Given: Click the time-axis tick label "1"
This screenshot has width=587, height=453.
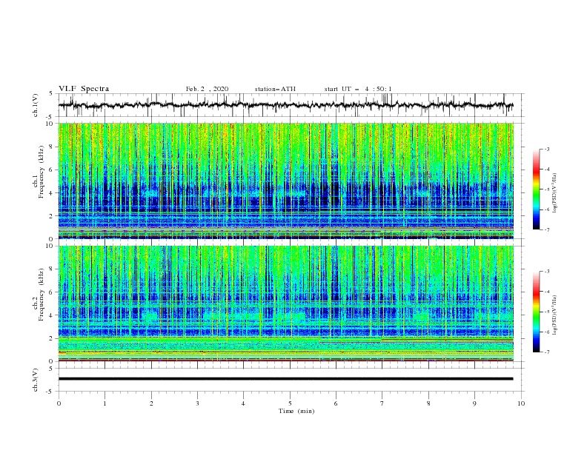Looking at the screenshot, I should tap(105, 403).
